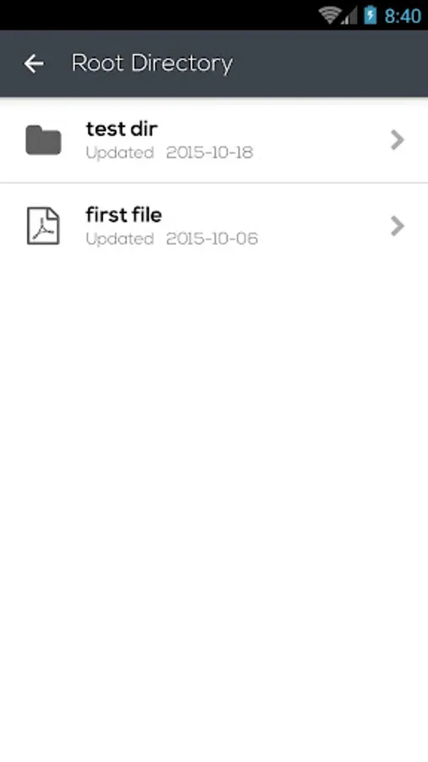This screenshot has width=428, height=762.
Task: Tap the blank space between first file date and chevron
Action: click(324, 239)
